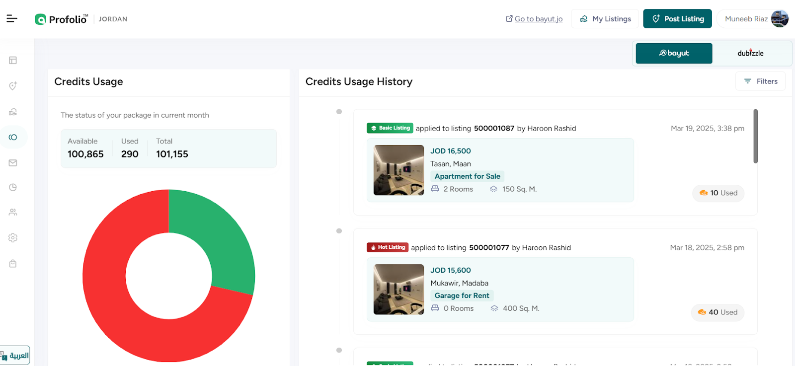Click the Garage for Rent label

click(x=462, y=295)
